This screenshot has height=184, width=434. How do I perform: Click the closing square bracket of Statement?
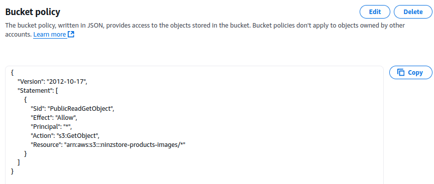coord(19,162)
